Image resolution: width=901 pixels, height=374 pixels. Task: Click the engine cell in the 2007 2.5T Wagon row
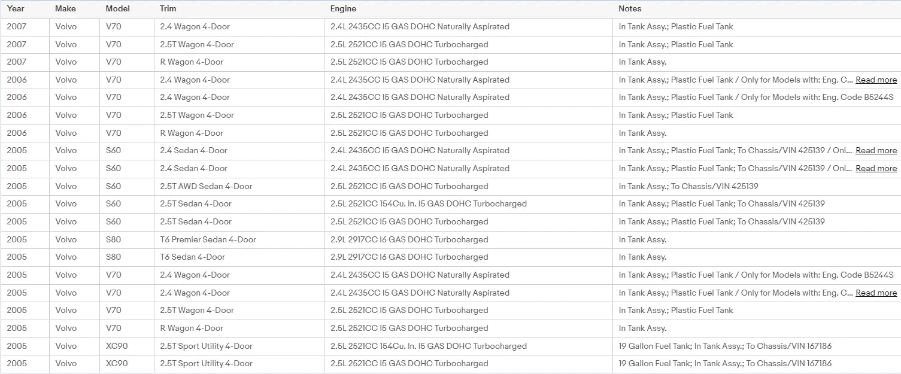[468, 44]
